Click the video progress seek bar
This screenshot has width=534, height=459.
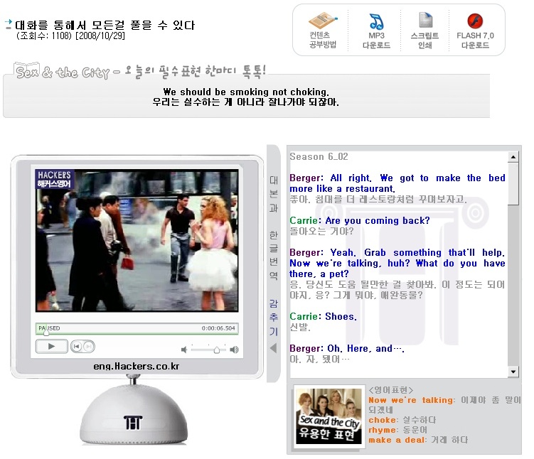click(137, 328)
